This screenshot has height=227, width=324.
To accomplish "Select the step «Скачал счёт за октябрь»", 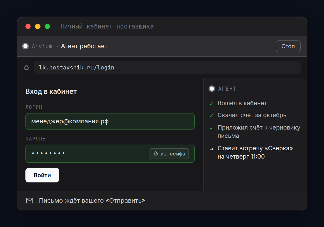I will (252, 115).
